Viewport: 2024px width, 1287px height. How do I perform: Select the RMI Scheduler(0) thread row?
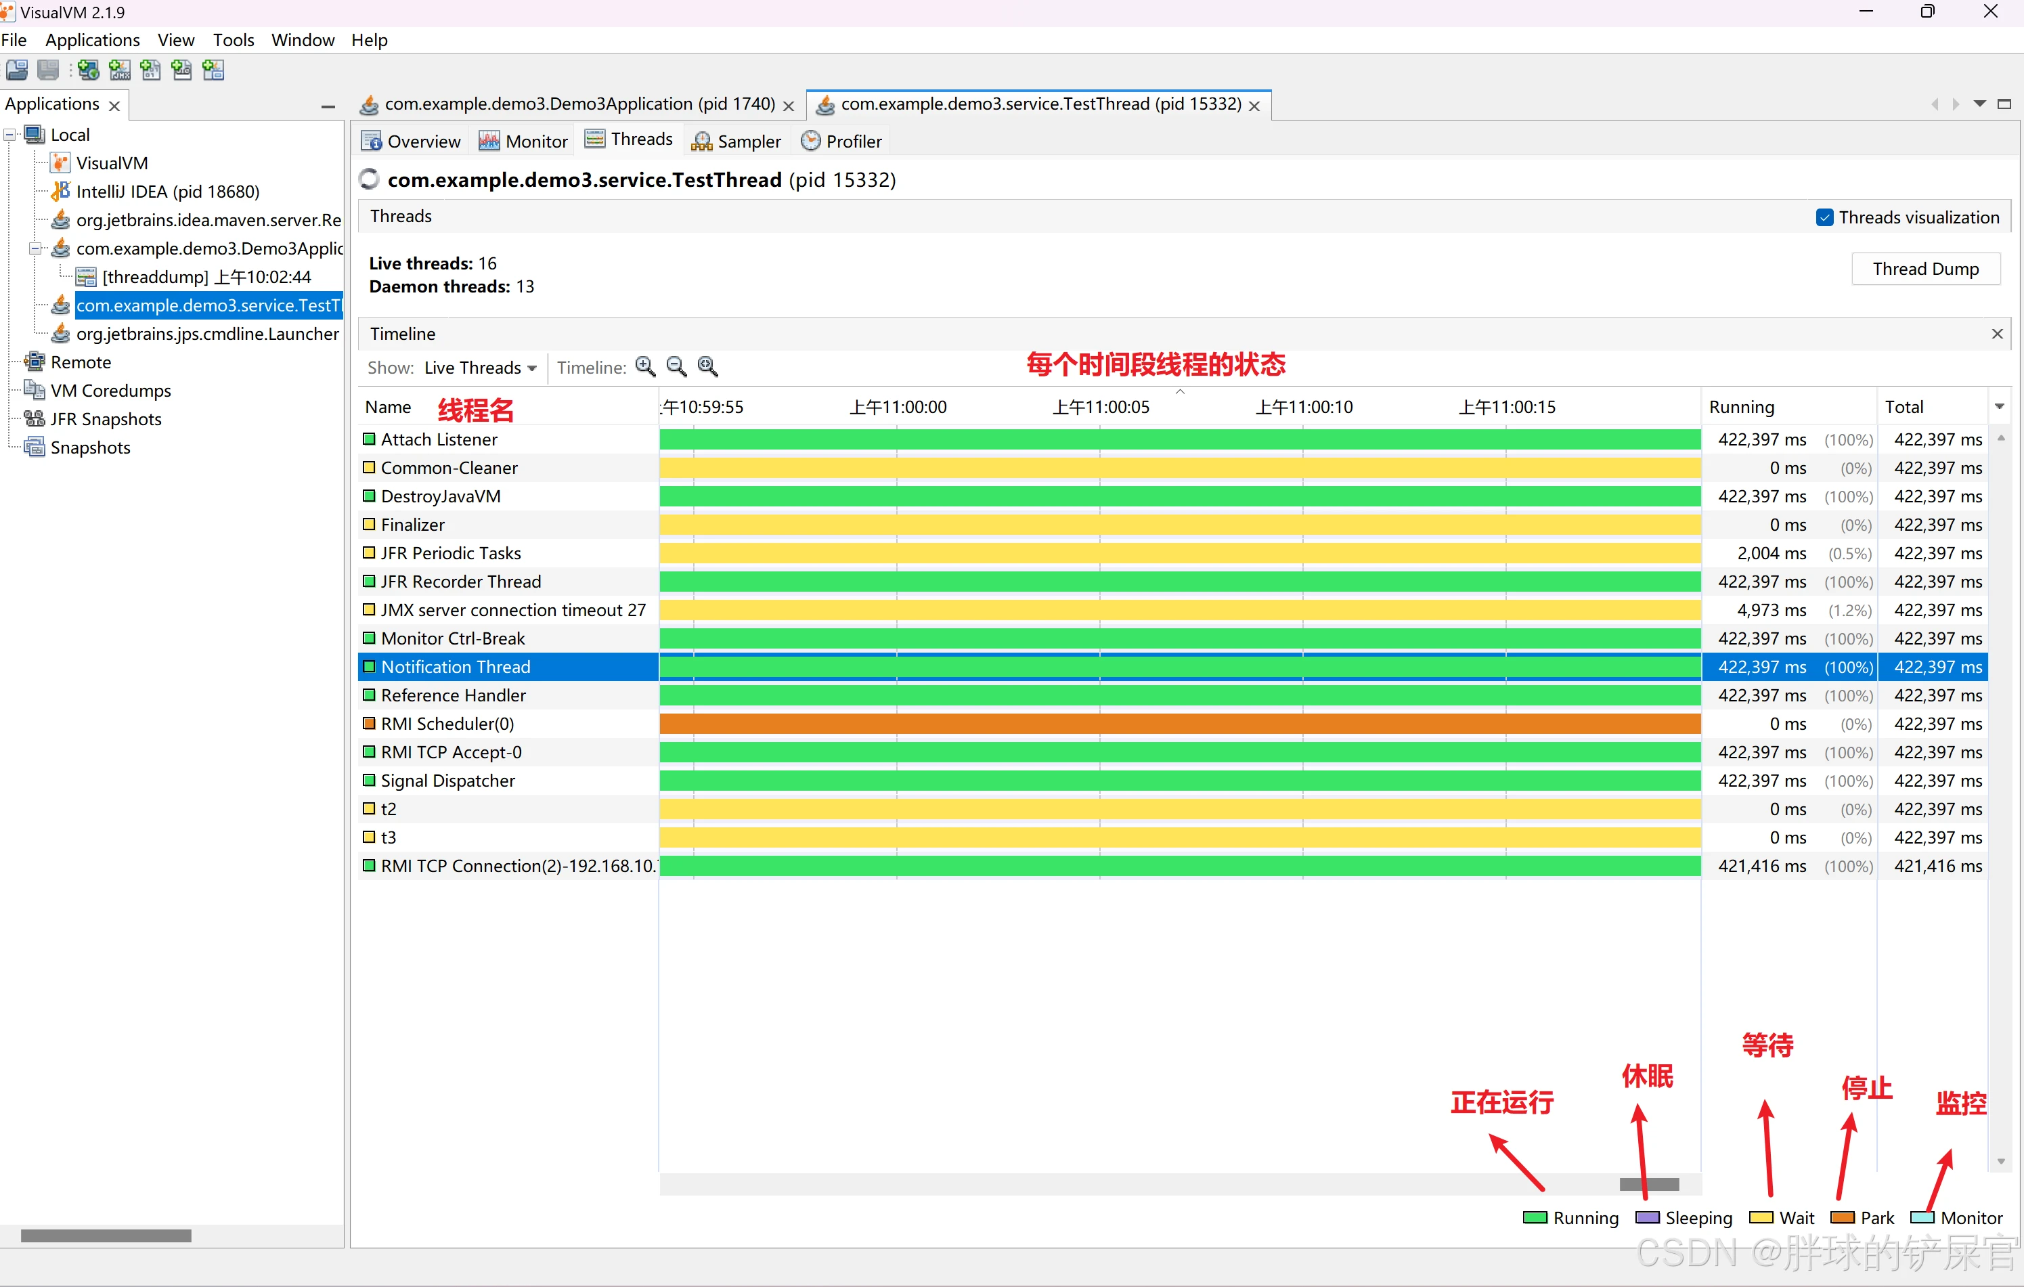(1172, 724)
